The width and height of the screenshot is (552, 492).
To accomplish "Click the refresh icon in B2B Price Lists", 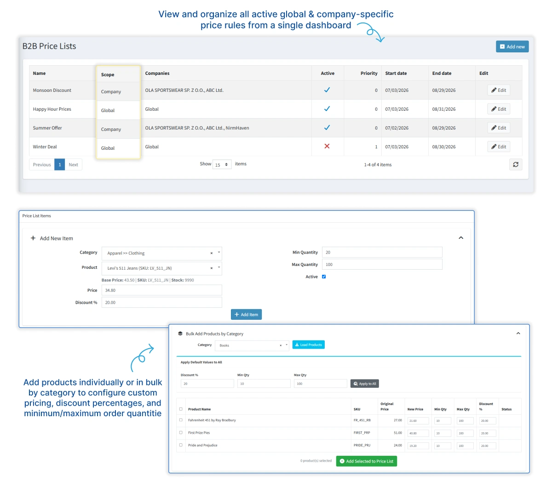I will point(516,164).
